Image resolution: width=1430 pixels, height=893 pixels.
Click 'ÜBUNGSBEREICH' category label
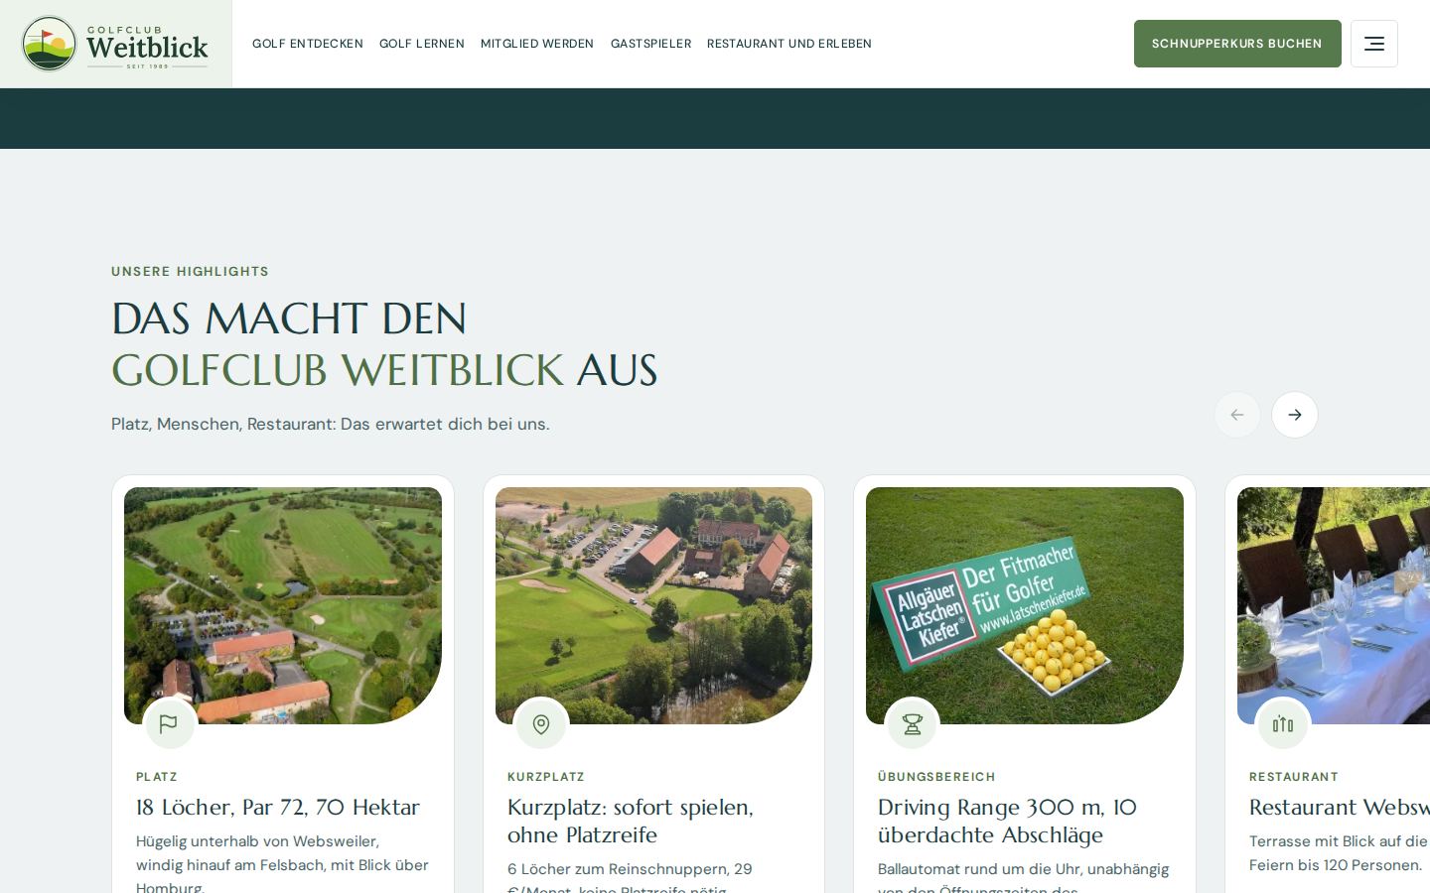point(936,777)
